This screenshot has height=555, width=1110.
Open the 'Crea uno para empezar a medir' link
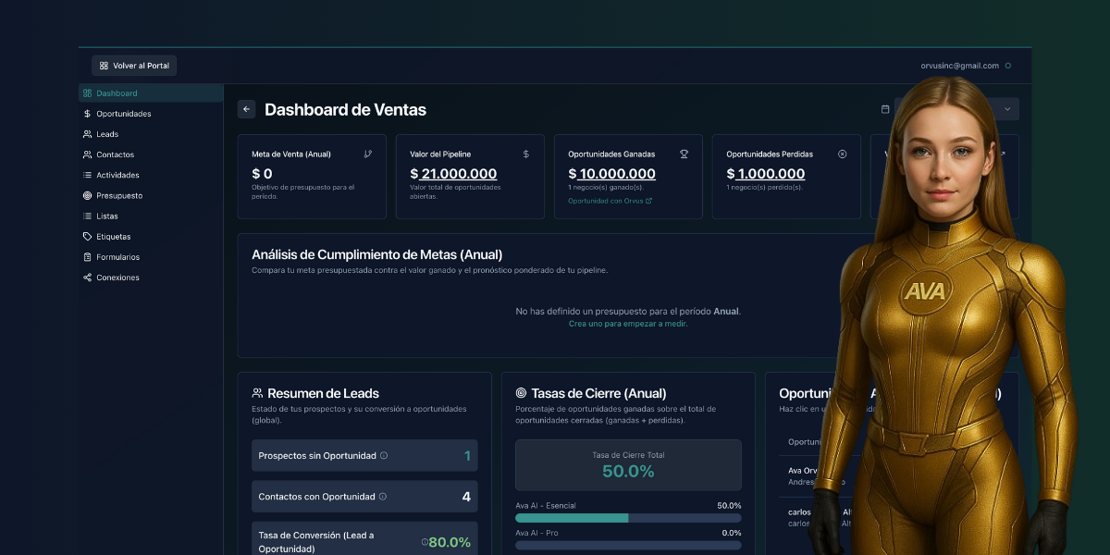pos(628,324)
